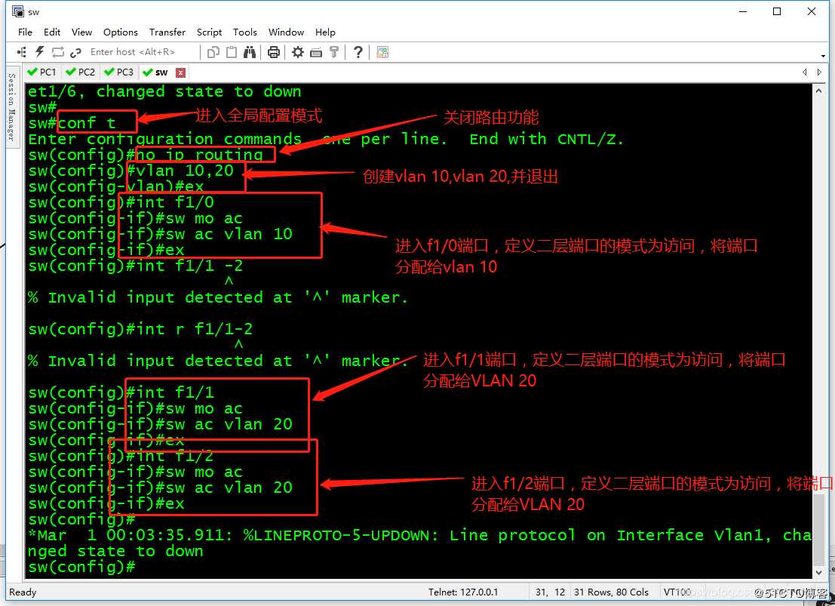Click the rightmost colorful toolbar icon
This screenshot has width=835, height=606.
click(382, 52)
